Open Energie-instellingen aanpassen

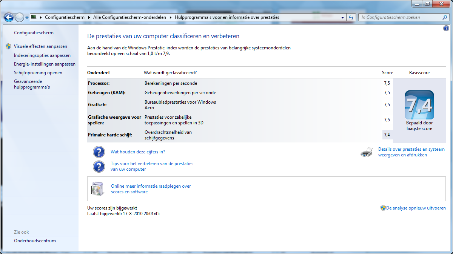coord(45,64)
